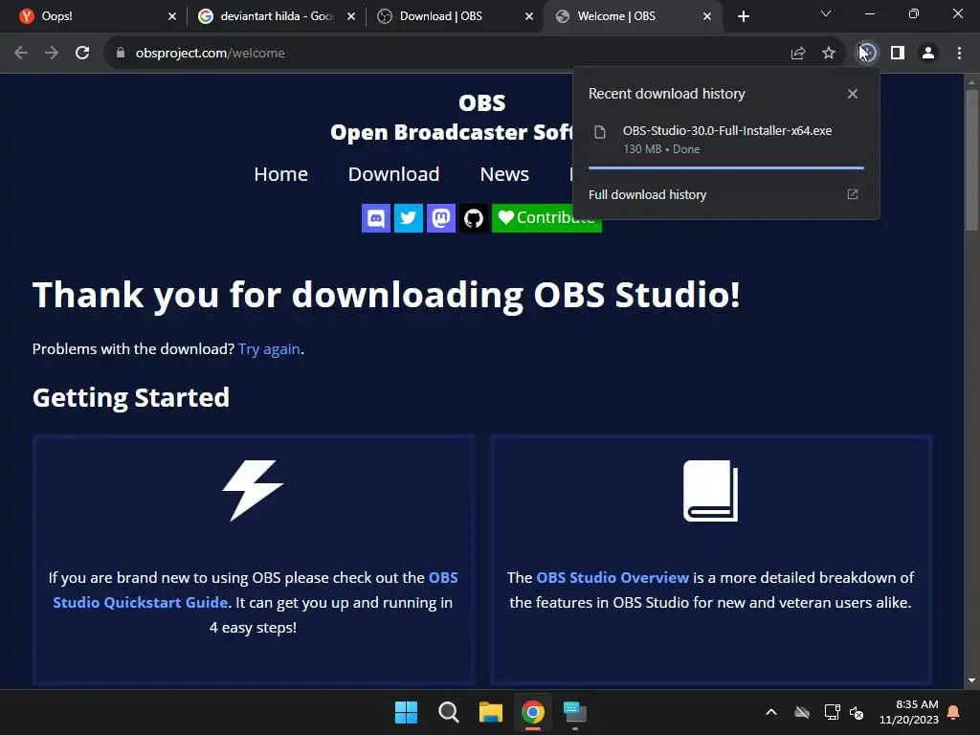
Task: Open the Twitter social icon
Action: (408, 218)
